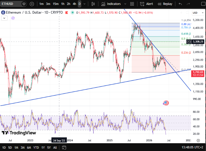Open the Indicators dialog
Screen dimensions: 206x151
(x=111, y=4)
